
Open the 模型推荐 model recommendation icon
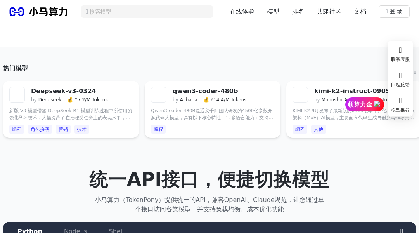(400, 101)
